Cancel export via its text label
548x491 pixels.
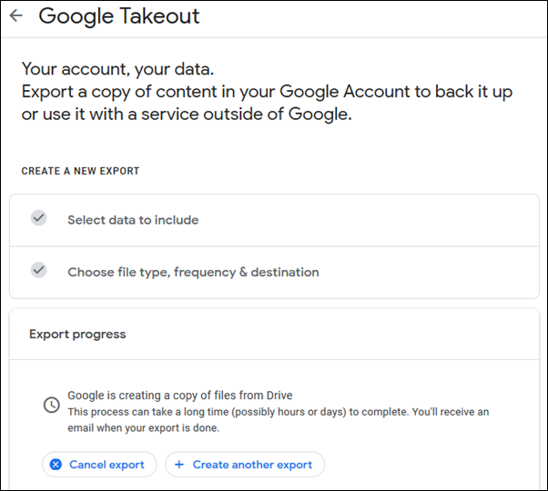107,465
